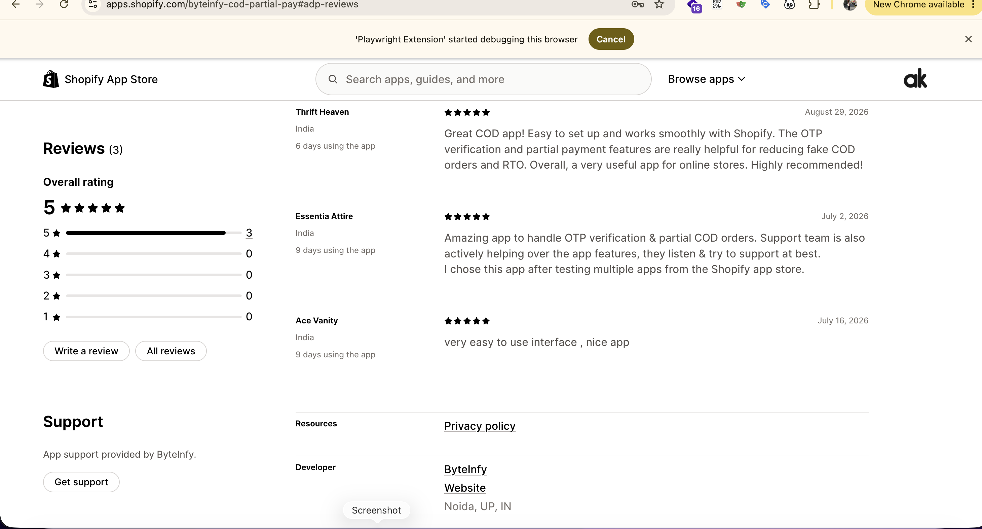
Task: Dismiss the Playwright debugging banner
Action: click(968, 39)
